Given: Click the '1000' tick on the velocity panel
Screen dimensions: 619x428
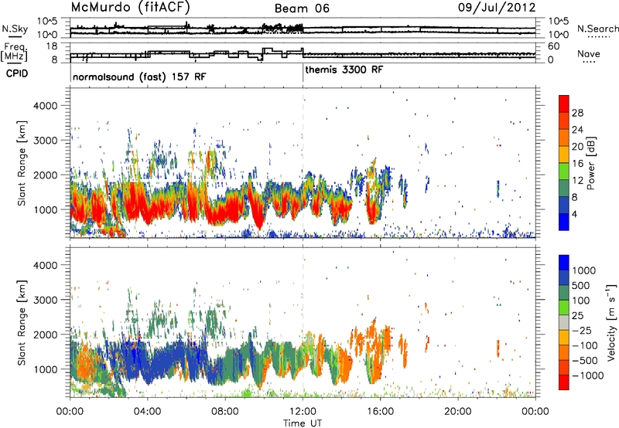Looking at the screenshot, I should click(45, 369).
